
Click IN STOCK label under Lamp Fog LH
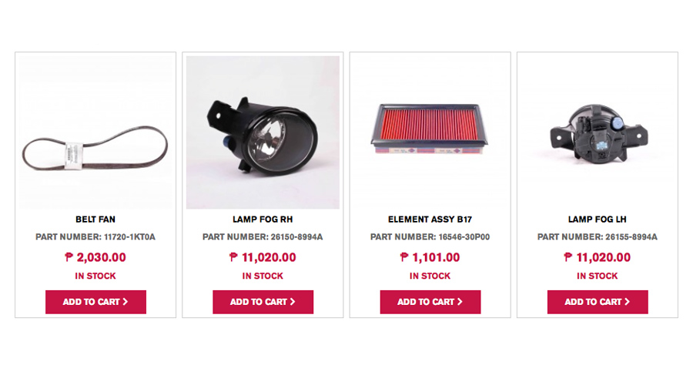[598, 276]
